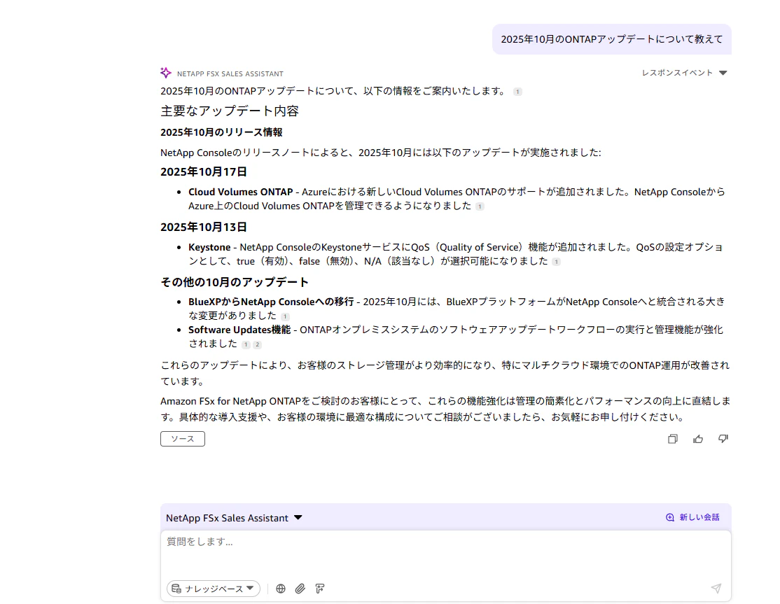Click the 2025年10月17日 heading
Viewport: 780px width, 604px height.
click(204, 172)
